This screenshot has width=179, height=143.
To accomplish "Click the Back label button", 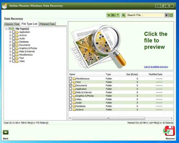I will (6, 138).
